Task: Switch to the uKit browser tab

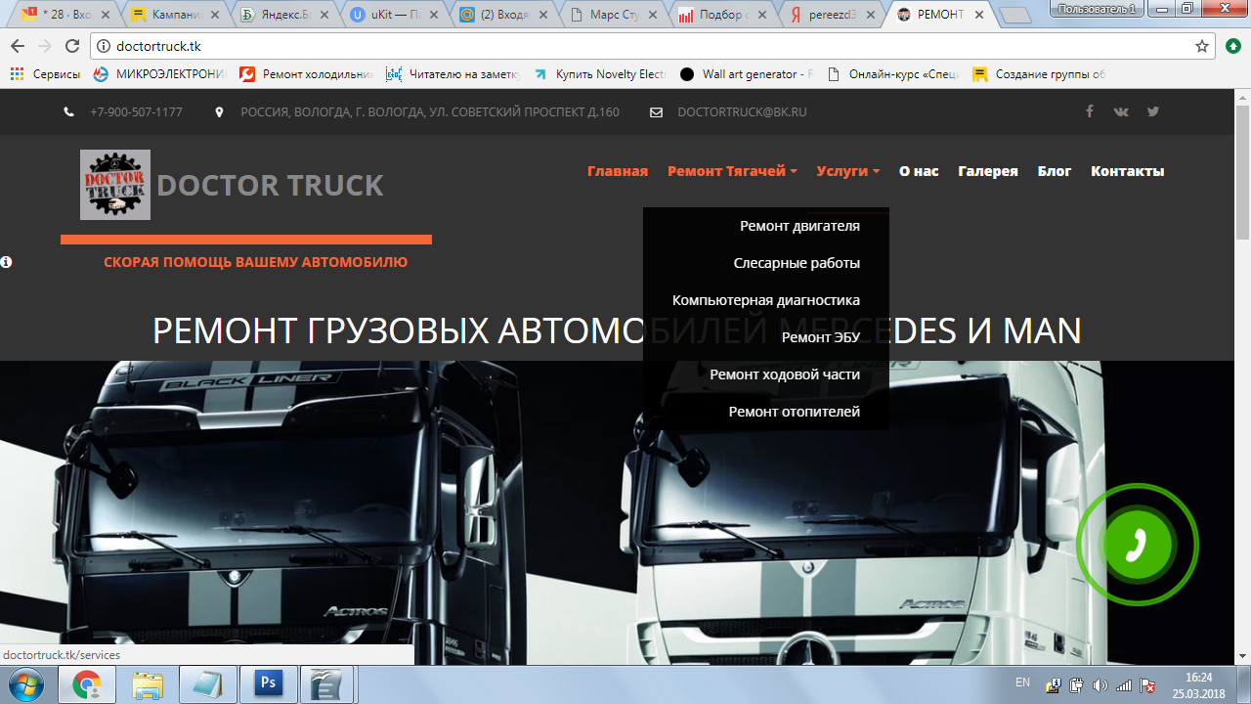Action: tap(396, 14)
